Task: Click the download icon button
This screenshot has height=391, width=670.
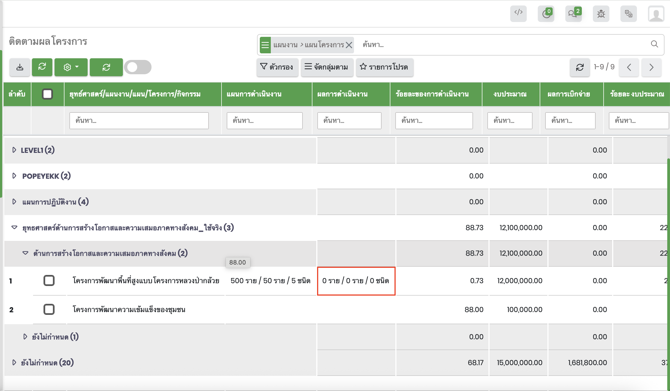Action: point(20,67)
